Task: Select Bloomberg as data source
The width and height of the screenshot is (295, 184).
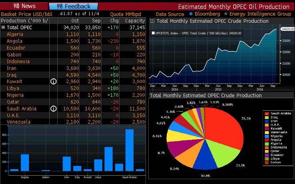Action: [191, 14]
